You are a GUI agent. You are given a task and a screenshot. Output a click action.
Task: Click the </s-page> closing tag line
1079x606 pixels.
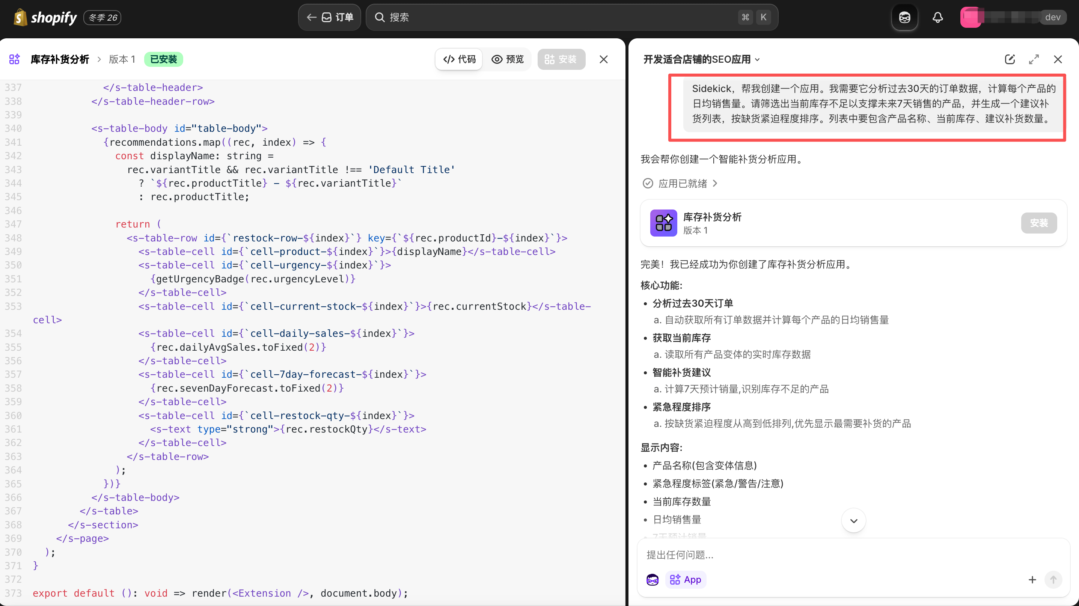coord(83,538)
